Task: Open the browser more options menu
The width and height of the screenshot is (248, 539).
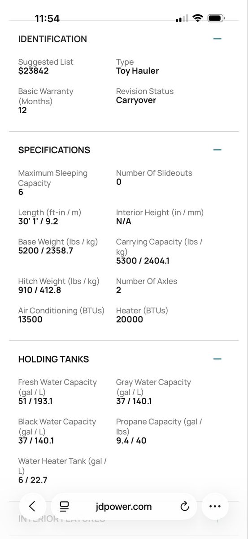Action: [215, 506]
